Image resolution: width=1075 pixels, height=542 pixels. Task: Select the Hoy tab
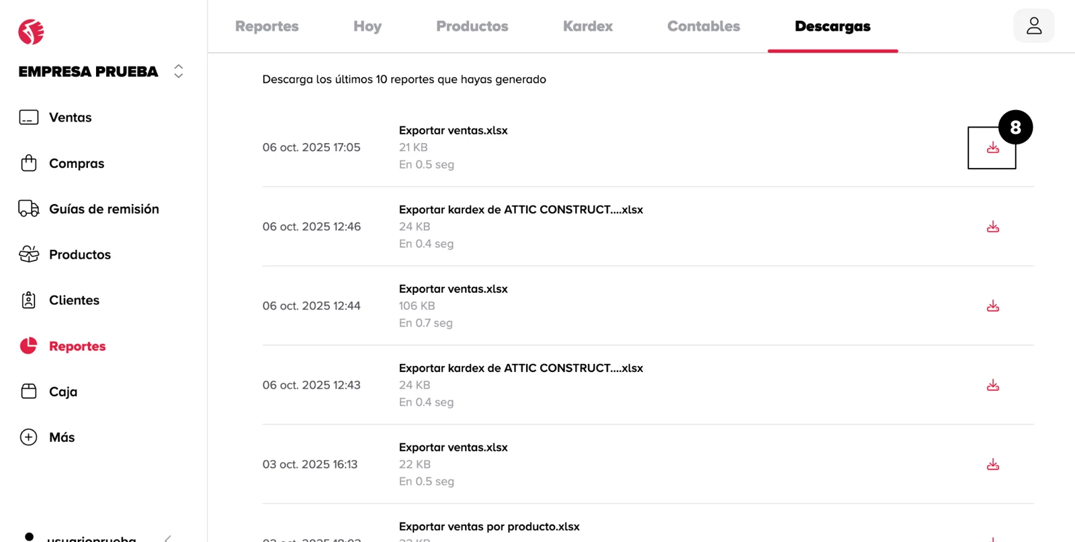(367, 26)
